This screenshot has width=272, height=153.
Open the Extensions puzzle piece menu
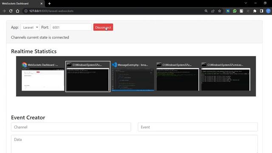255,11
